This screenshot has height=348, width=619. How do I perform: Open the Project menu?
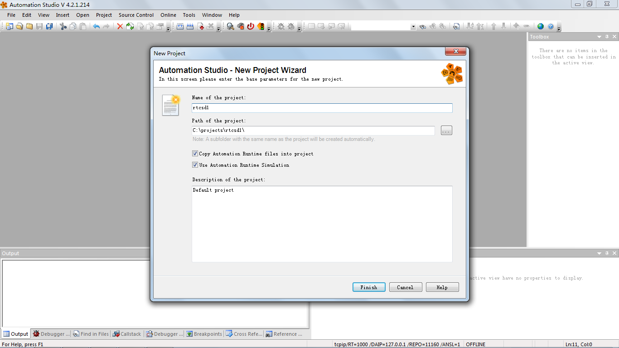104,15
